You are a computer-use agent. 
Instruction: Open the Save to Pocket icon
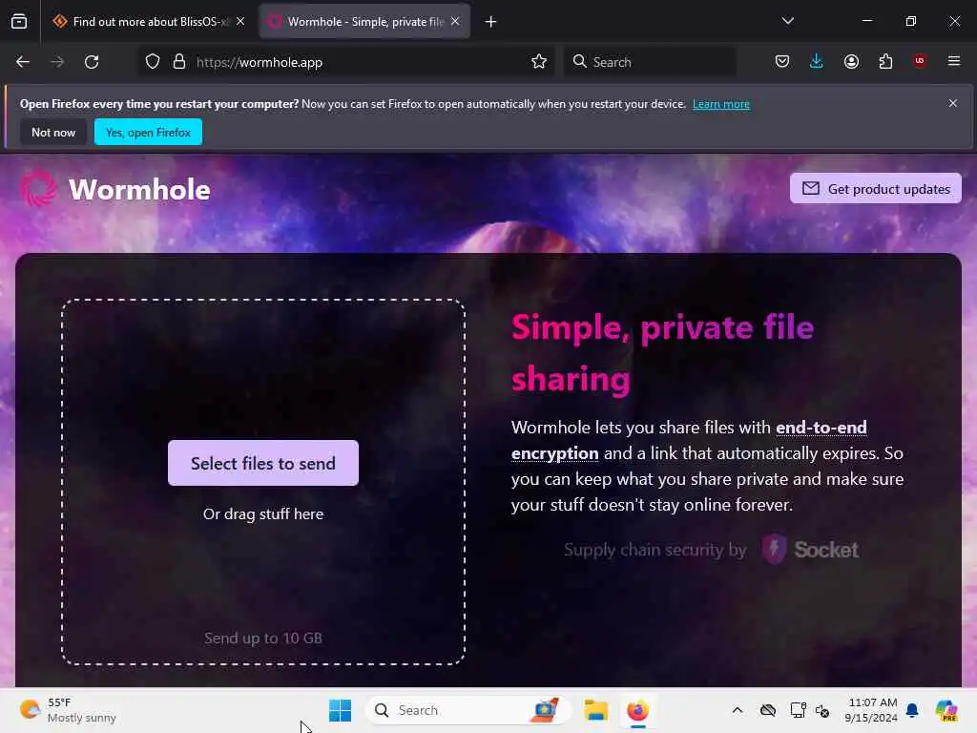pos(782,62)
